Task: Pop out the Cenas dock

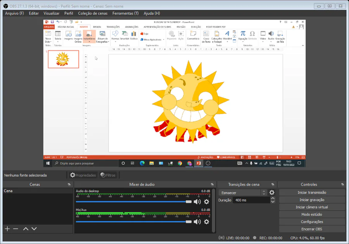Action: click(x=69, y=184)
